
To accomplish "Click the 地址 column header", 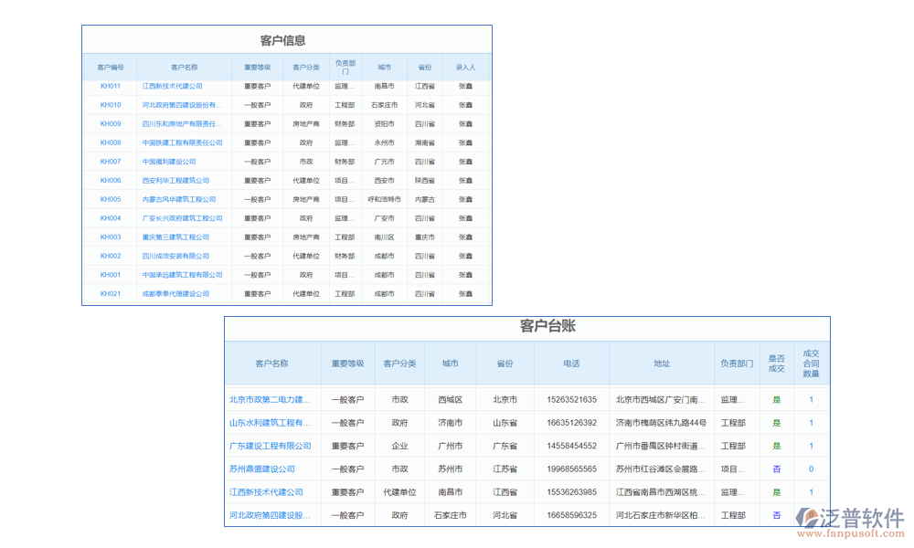I will click(x=662, y=364).
